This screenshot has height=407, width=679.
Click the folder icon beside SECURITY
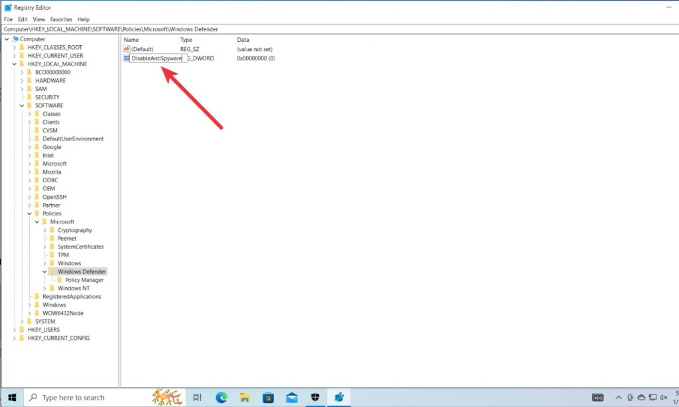tap(29, 97)
